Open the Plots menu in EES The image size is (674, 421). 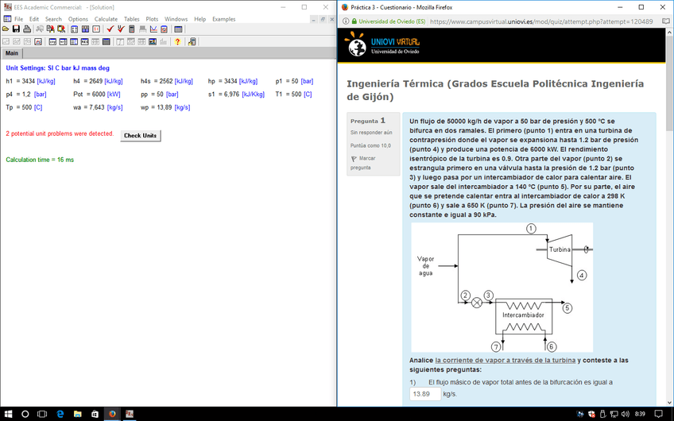tap(152, 18)
